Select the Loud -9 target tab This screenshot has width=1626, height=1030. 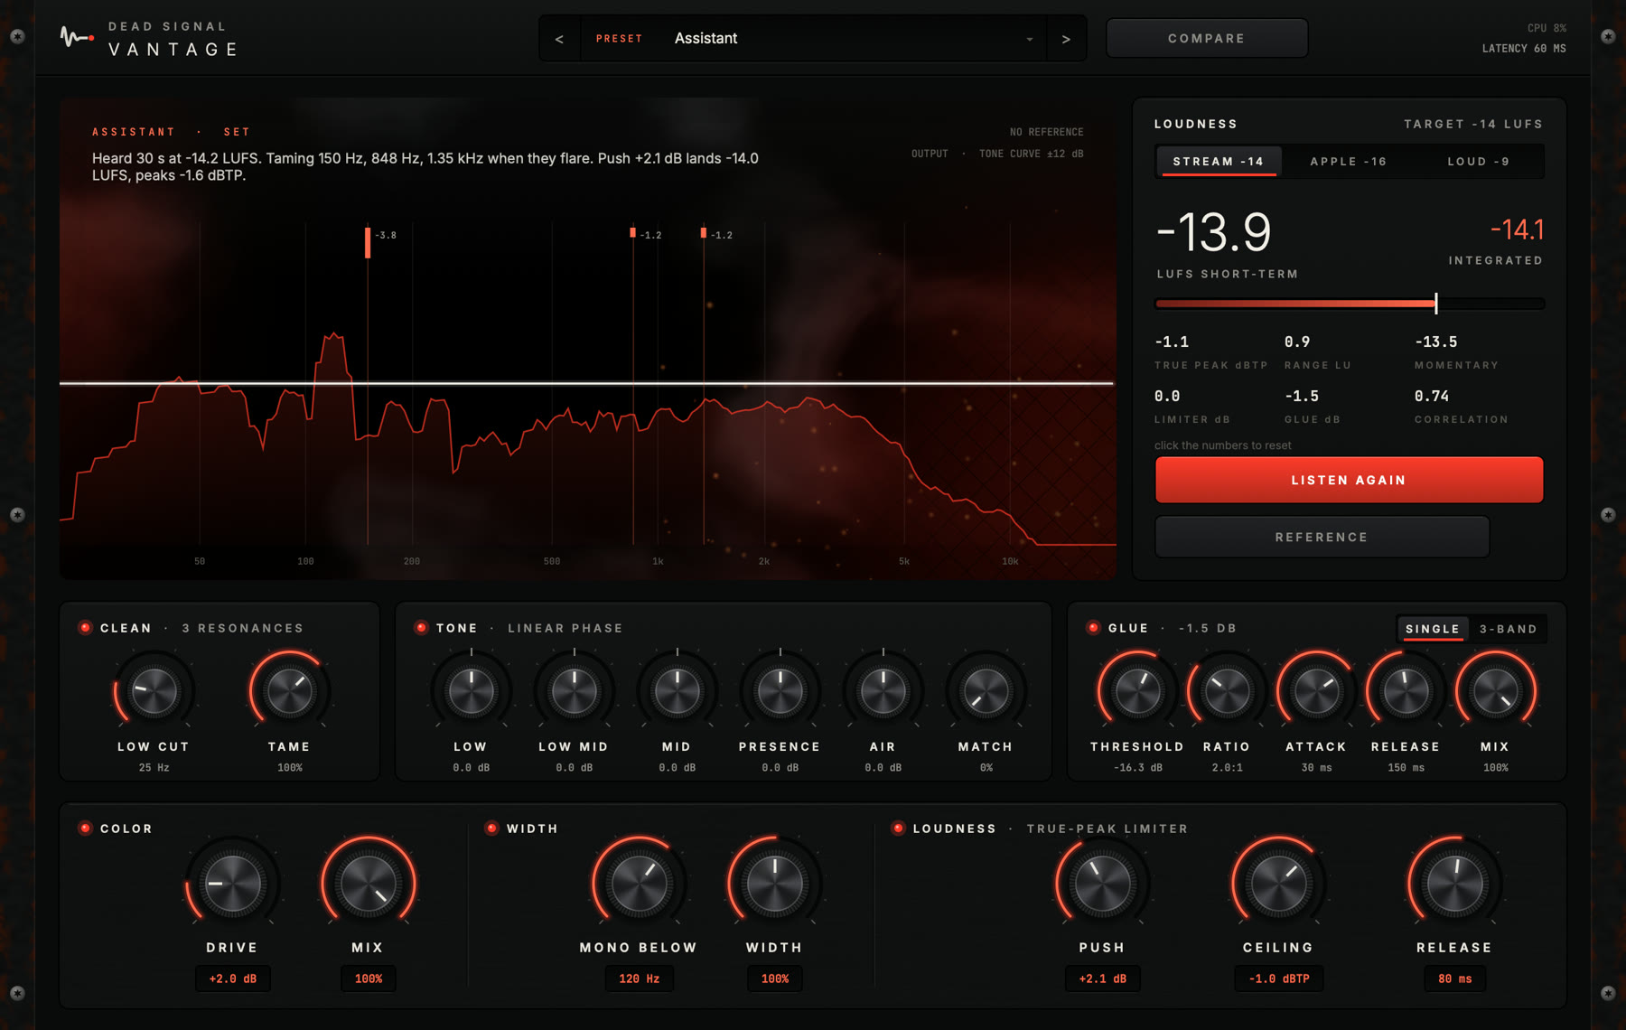[x=1478, y=161]
